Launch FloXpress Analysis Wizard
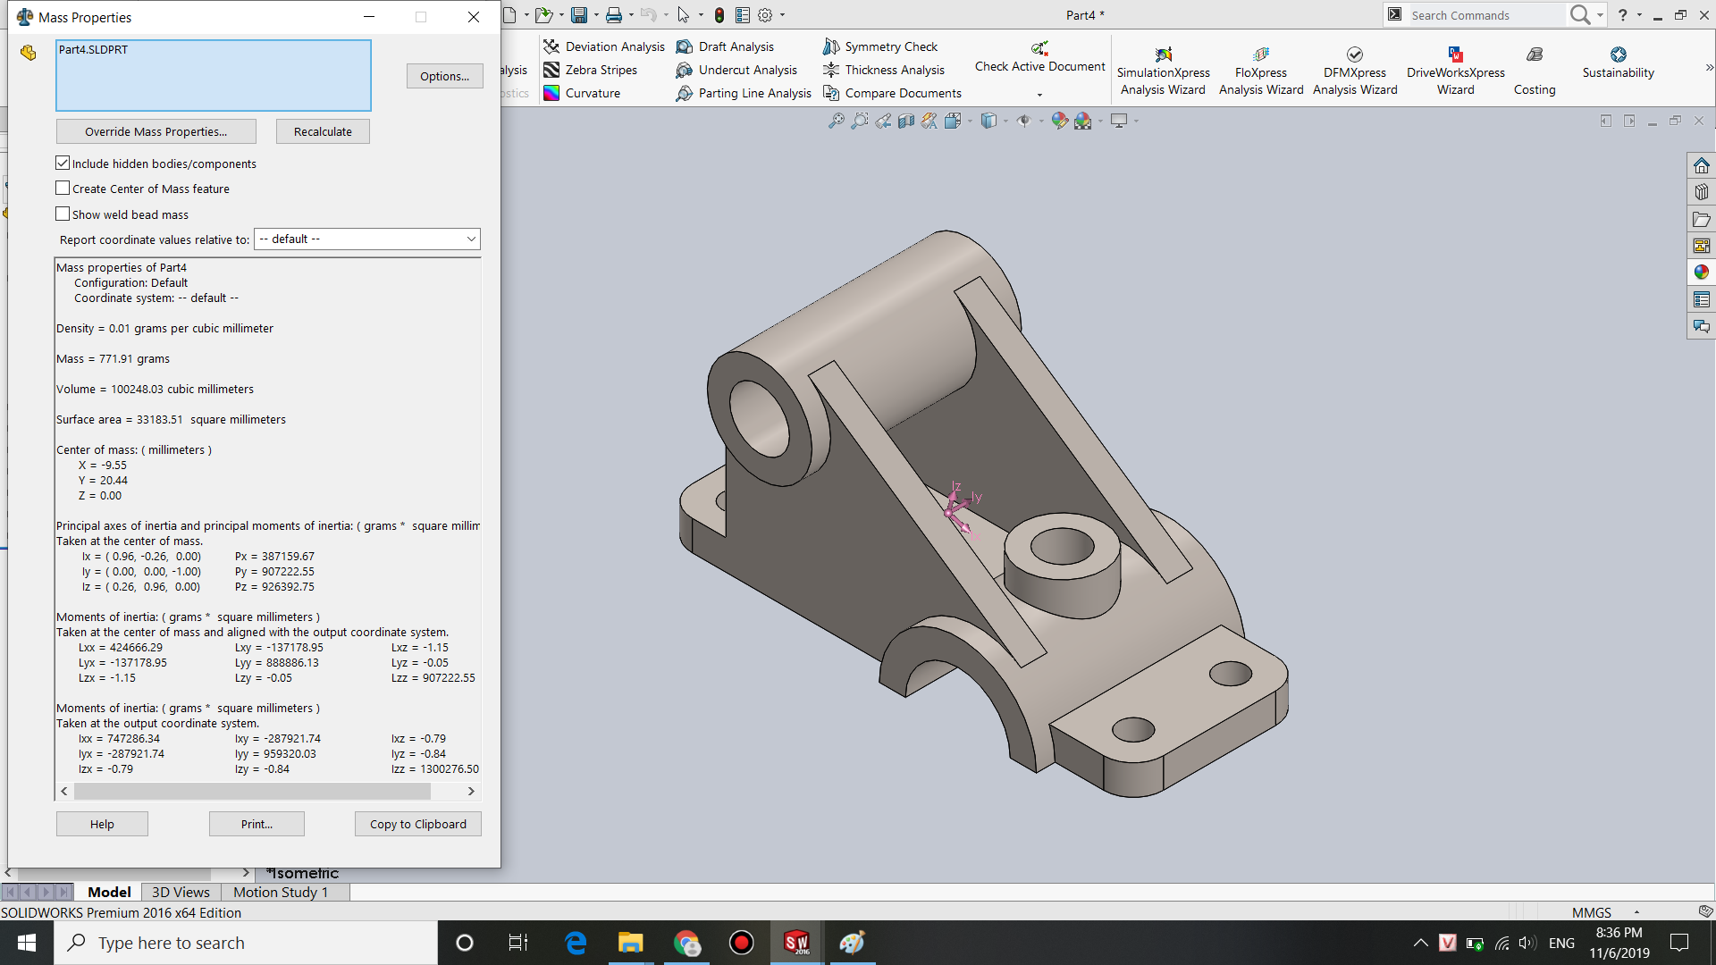 pyautogui.click(x=1261, y=71)
